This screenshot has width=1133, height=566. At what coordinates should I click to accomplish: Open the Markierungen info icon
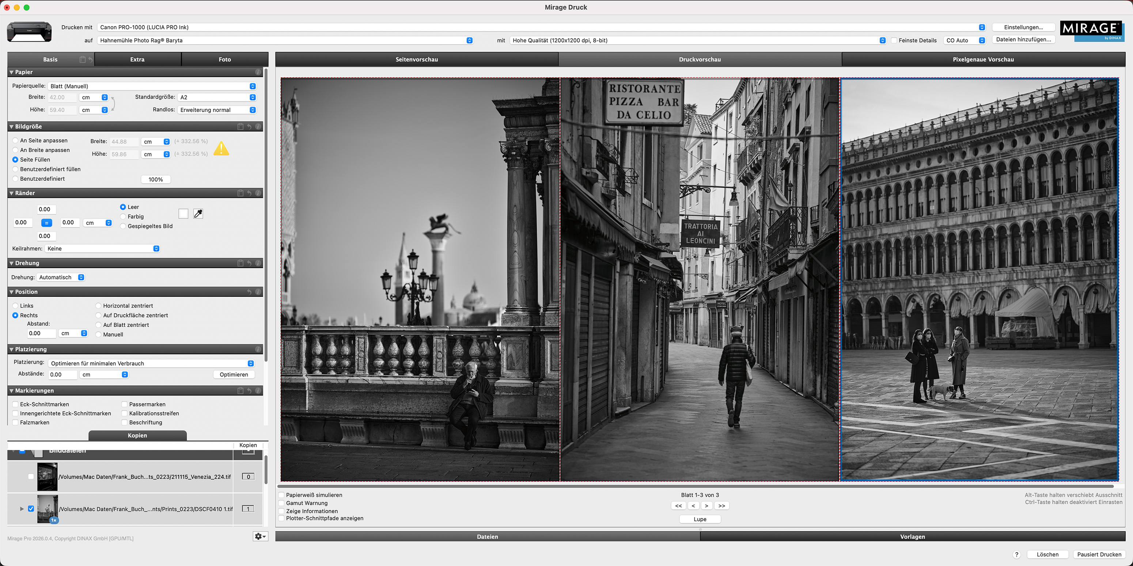click(258, 391)
